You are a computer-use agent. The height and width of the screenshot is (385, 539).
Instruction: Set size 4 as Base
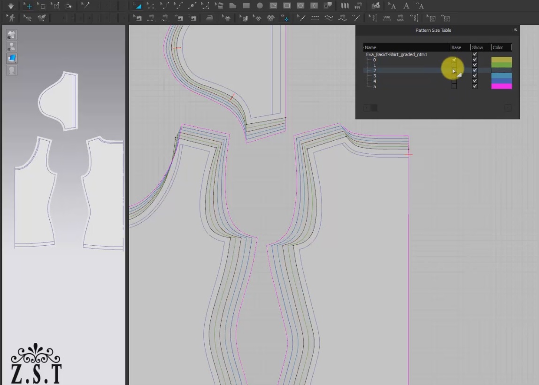[454, 81]
